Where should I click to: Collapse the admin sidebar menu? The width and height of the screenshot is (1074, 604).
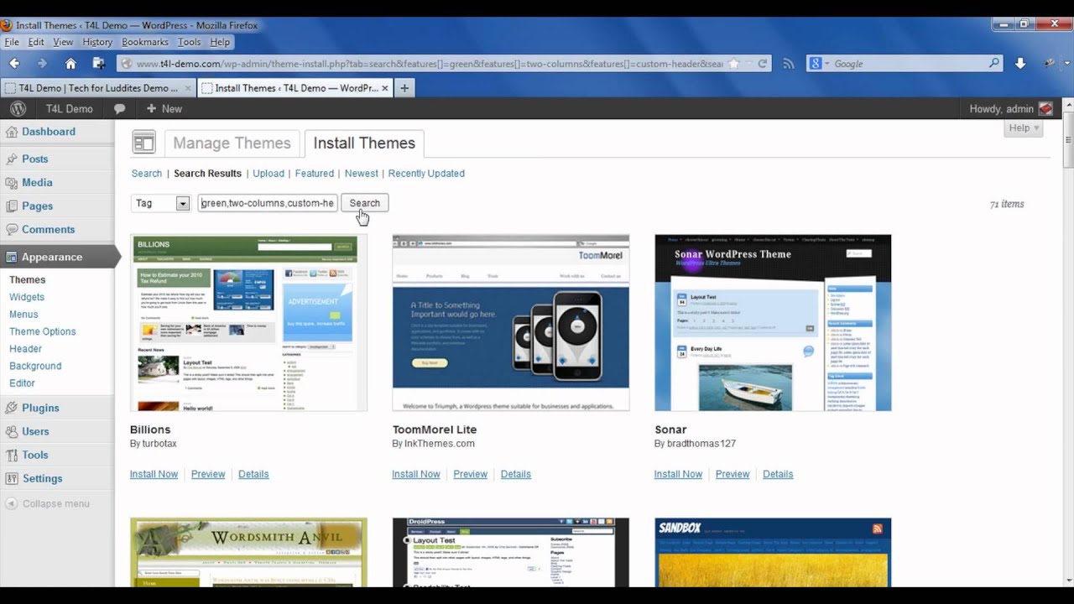click(x=48, y=503)
